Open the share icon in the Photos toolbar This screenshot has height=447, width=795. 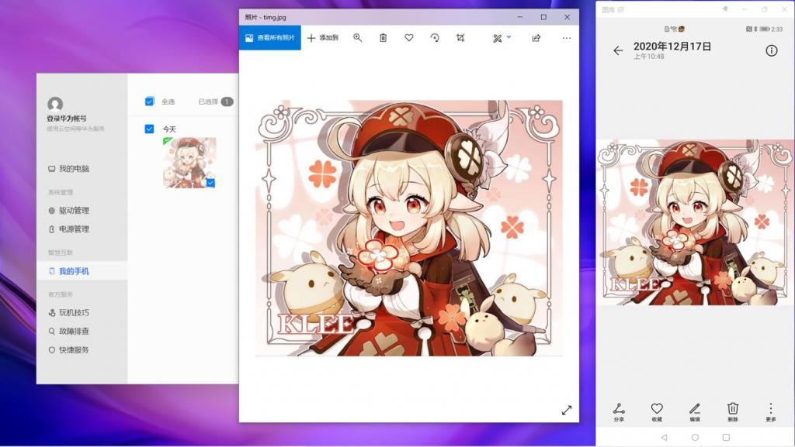point(536,38)
